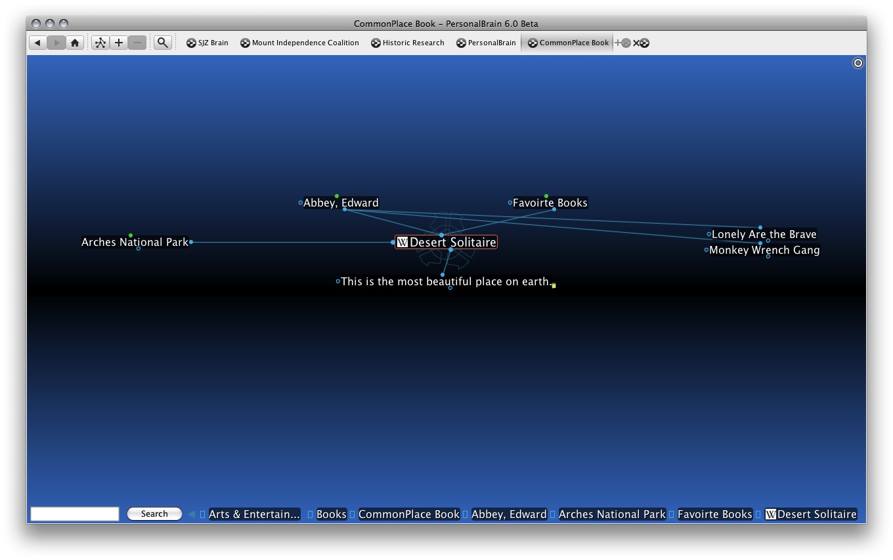
Task: Open CommonPlace Book in past thoughts list
Action: coord(408,514)
